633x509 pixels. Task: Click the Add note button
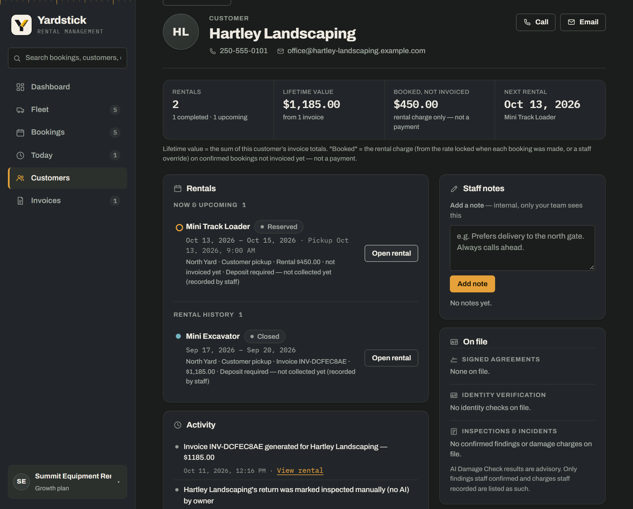point(472,284)
